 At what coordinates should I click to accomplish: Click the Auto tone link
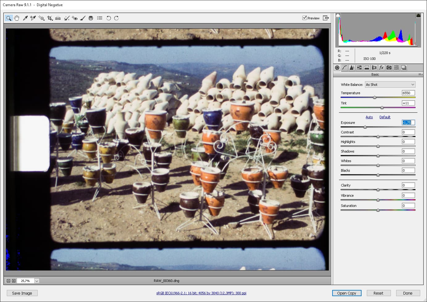(x=369, y=117)
